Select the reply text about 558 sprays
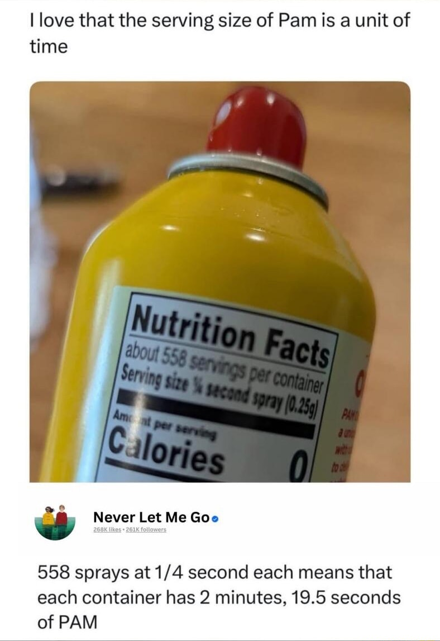 point(219,597)
